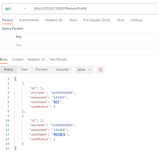157x154 pixels.
Task: Open the JSON format dropdown
Action: [84, 70]
